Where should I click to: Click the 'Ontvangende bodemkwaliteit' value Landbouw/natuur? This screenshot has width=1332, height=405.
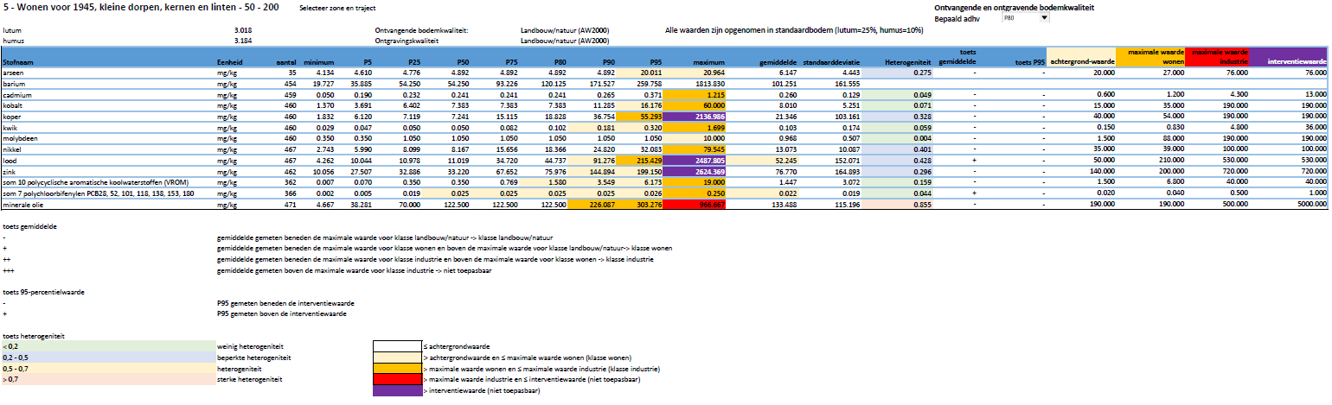[564, 30]
